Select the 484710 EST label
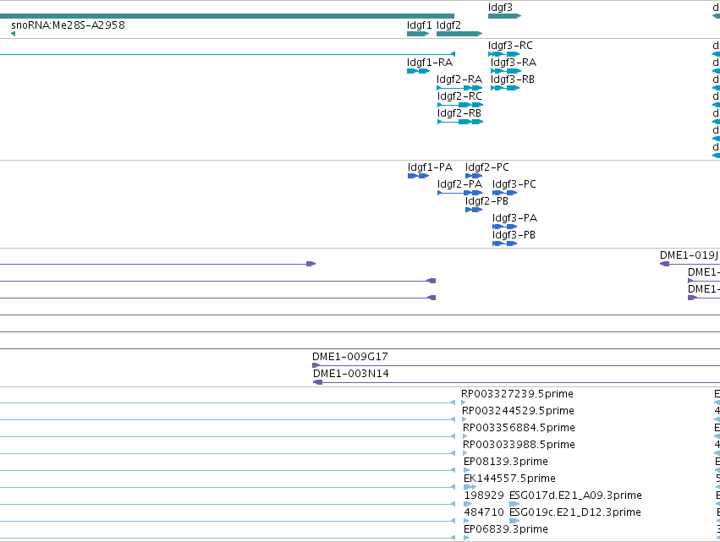Viewport: 720px width, 542px height. point(484,512)
